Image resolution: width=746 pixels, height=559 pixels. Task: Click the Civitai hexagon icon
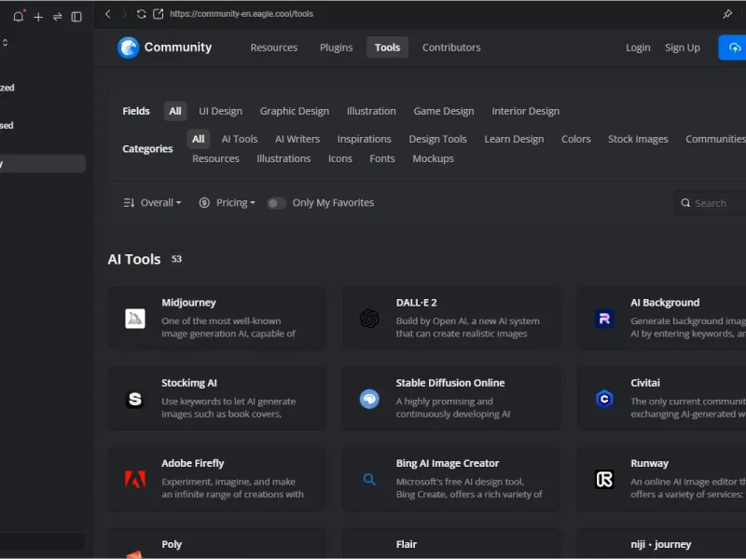pyautogui.click(x=604, y=399)
